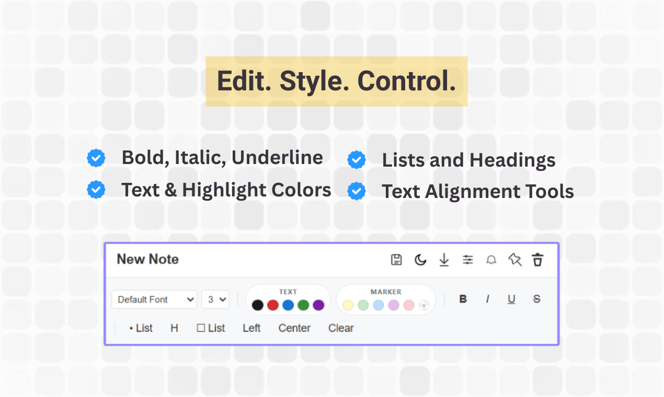
Task: Open notifications by clicking the bell icon
Action: coord(491,260)
